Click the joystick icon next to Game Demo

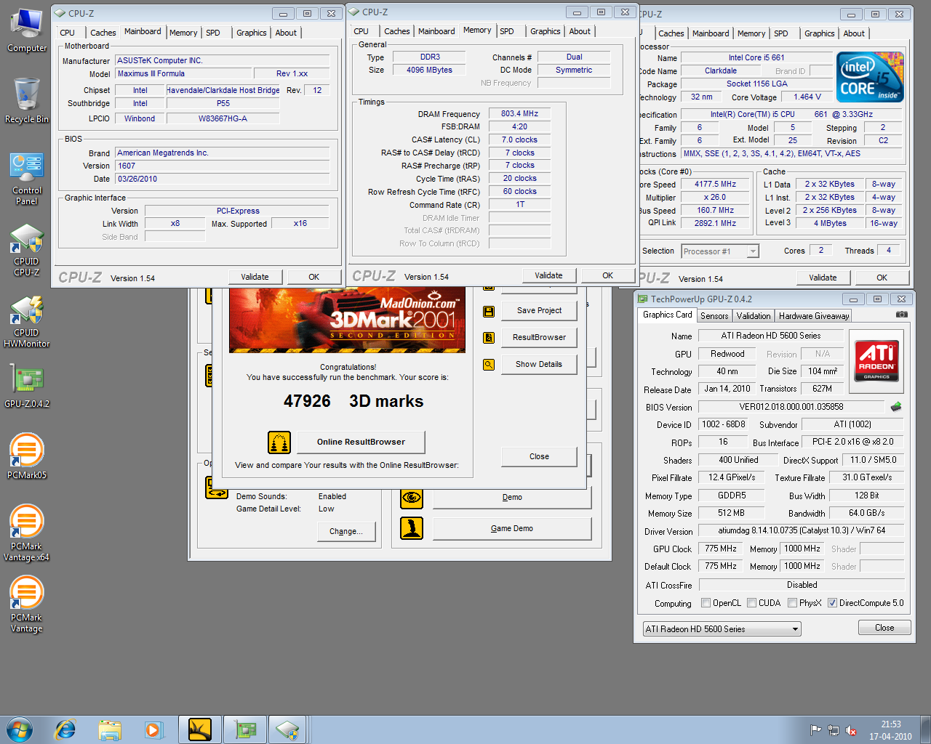coord(412,528)
